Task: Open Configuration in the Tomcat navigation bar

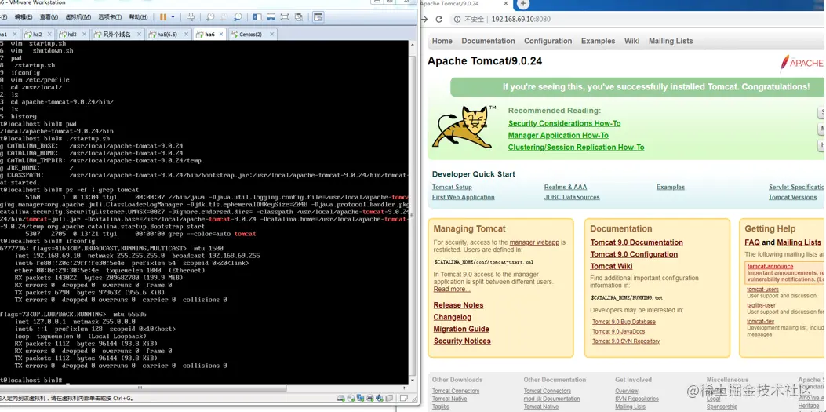Action: [548, 41]
